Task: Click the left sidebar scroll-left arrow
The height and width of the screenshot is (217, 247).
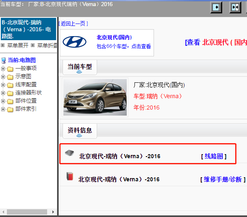Action: click(x=3, y=212)
